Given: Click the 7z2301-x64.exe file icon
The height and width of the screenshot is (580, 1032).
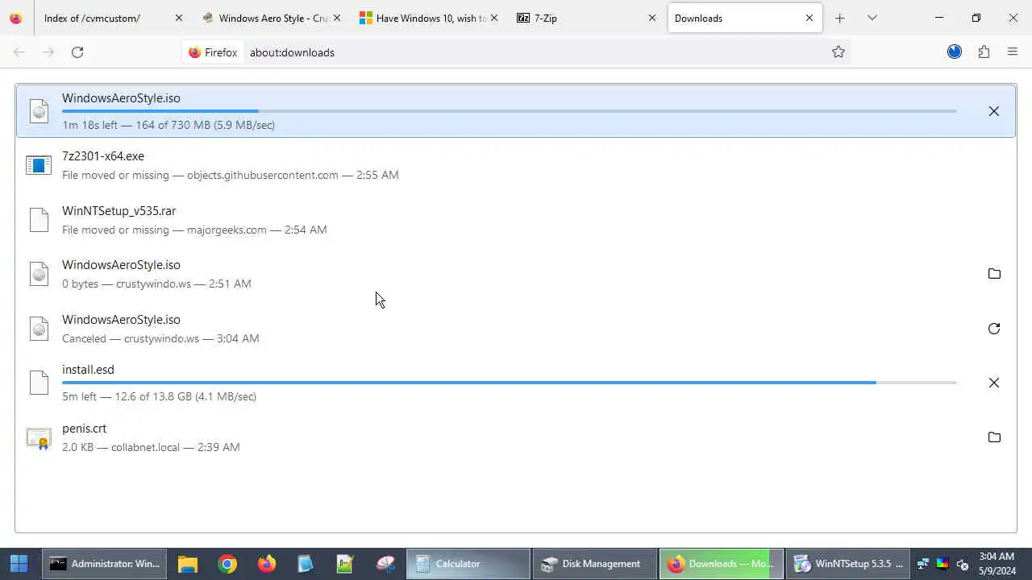Looking at the screenshot, I should click(39, 165).
